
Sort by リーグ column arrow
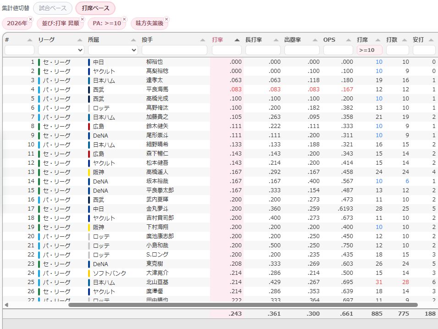pos(80,40)
